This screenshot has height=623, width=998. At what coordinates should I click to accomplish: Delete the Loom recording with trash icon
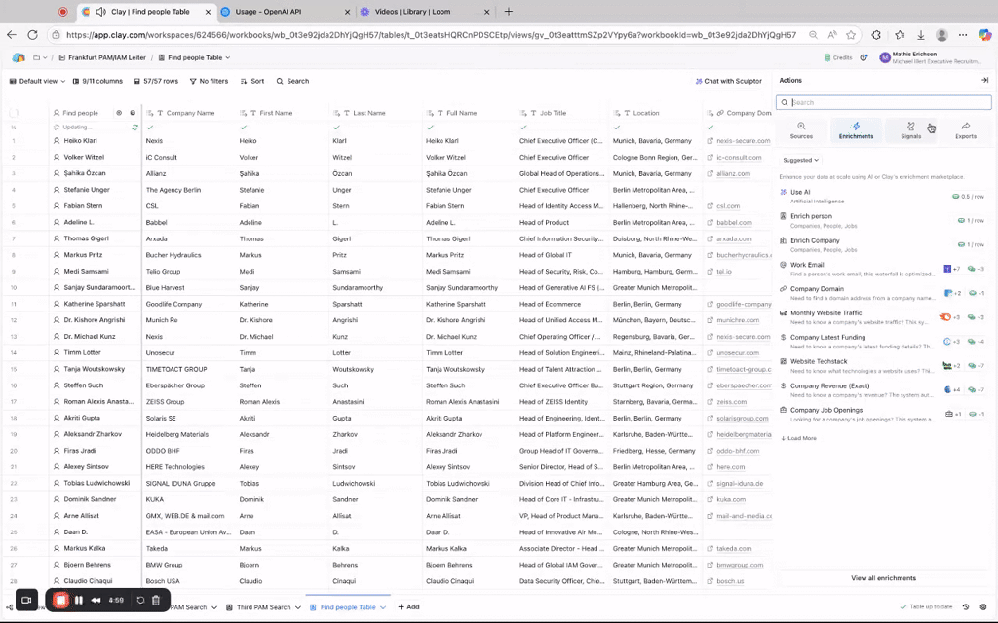pos(156,600)
